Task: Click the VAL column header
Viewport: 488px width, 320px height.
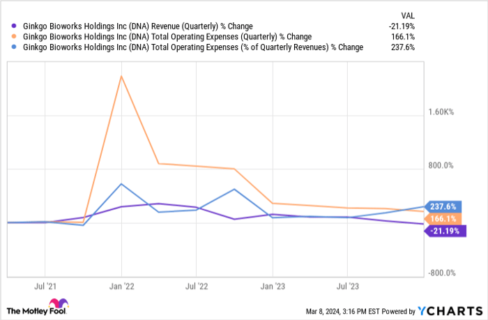Action: 408,15
